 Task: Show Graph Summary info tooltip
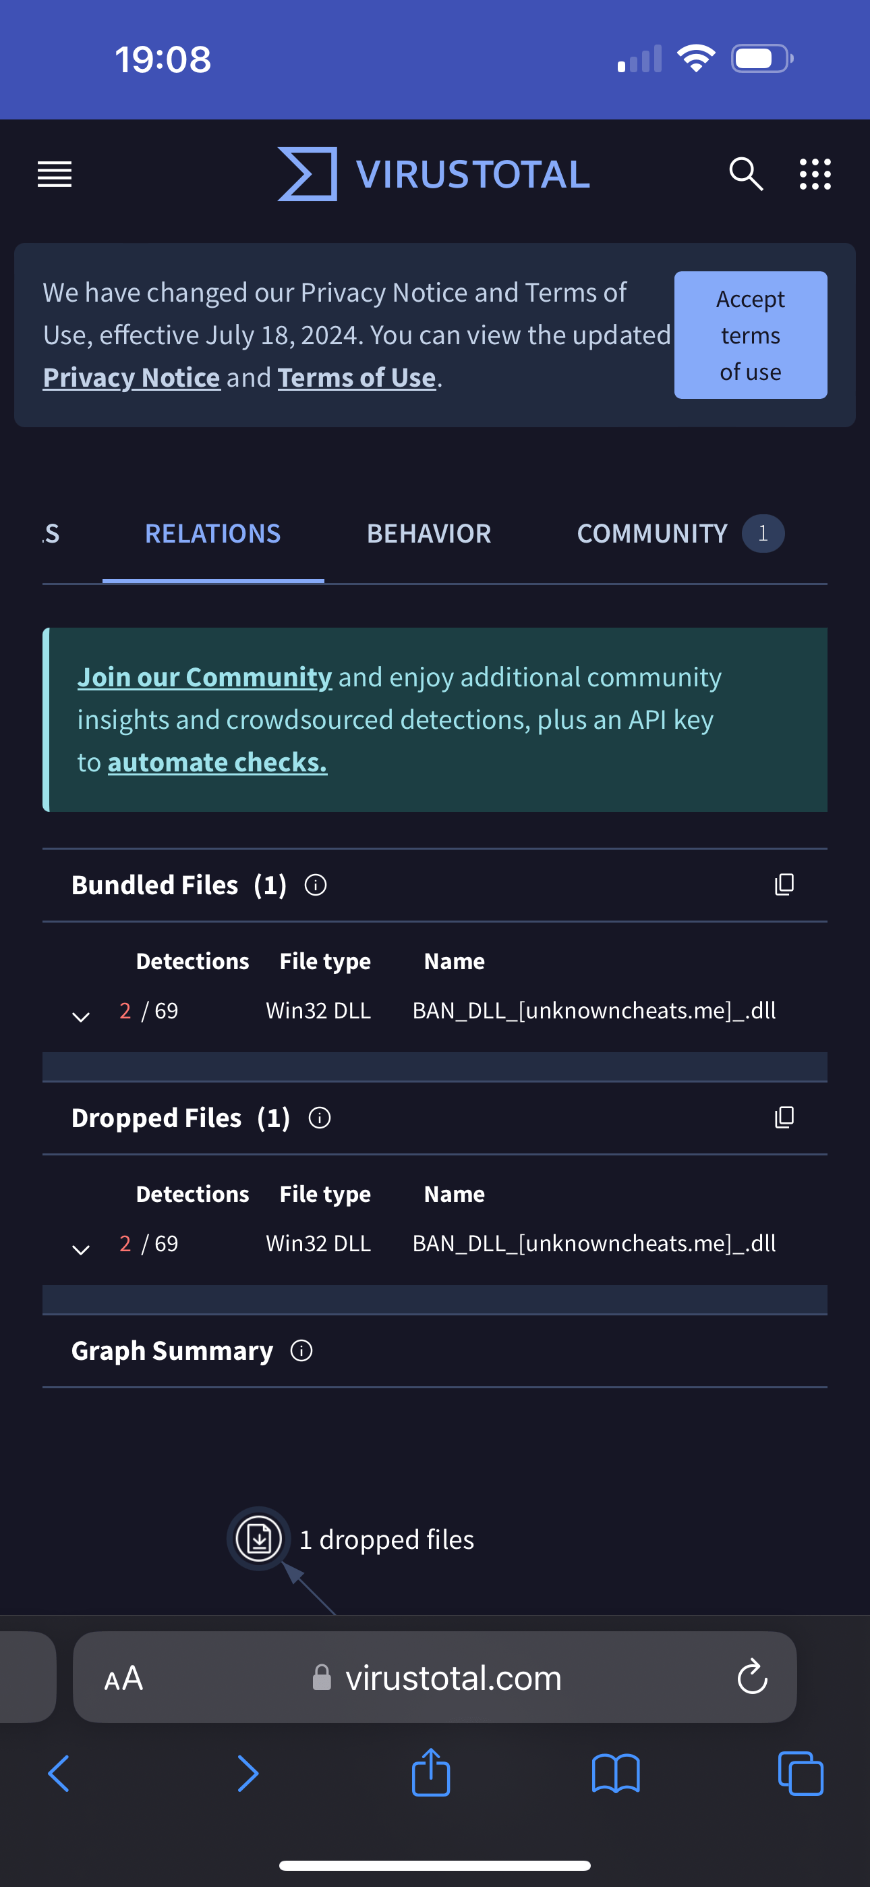(x=301, y=1350)
